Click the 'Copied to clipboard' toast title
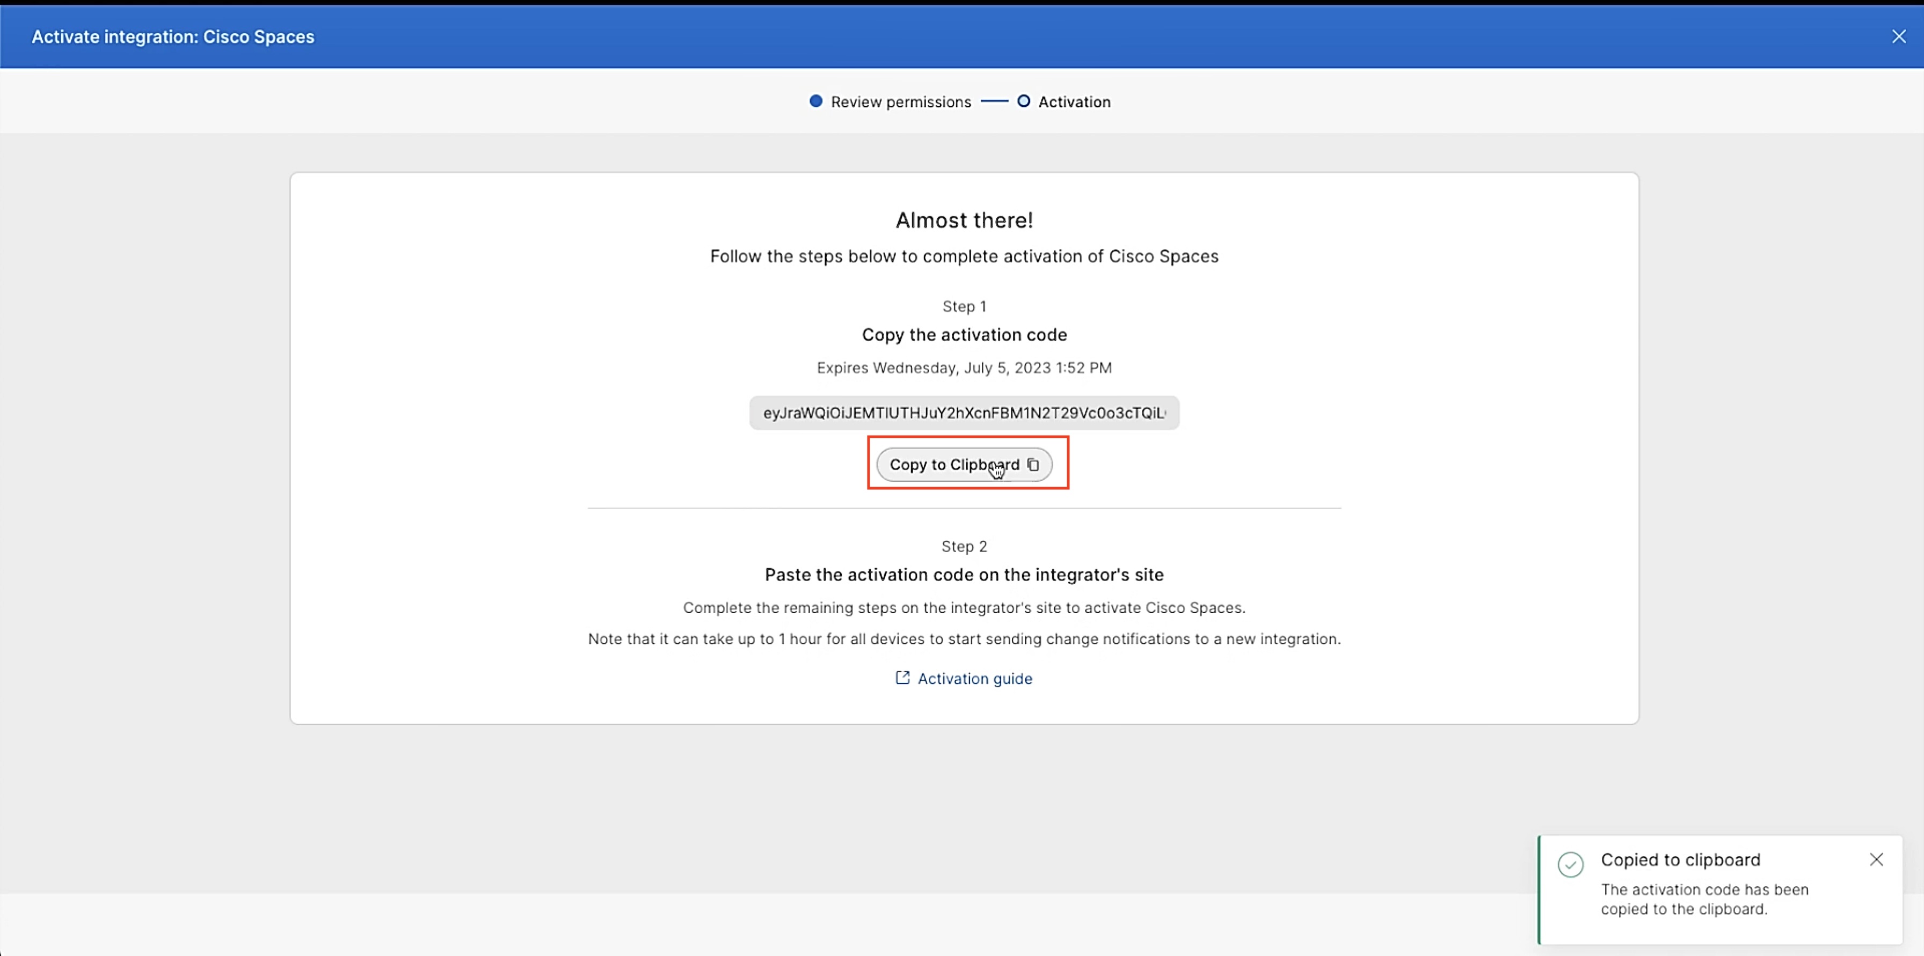 (1680, 860)
